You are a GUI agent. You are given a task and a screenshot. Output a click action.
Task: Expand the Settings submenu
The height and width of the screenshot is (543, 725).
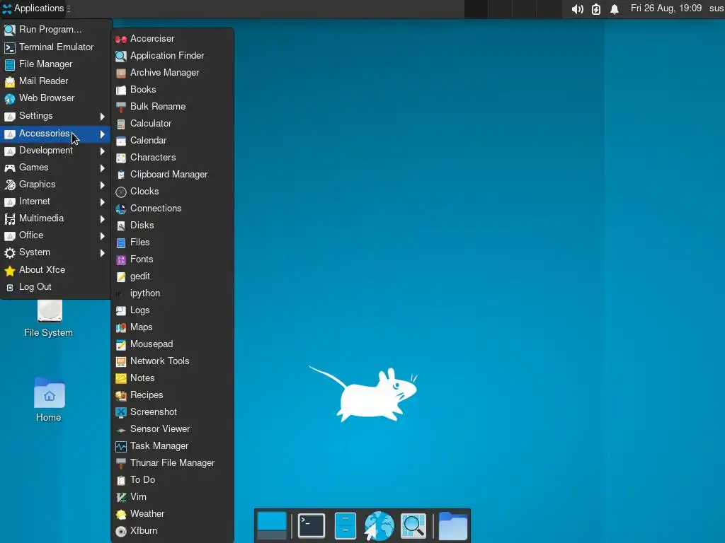[x=55, y=116]
